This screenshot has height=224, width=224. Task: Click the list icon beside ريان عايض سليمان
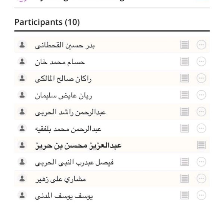[x=184, y=95]
